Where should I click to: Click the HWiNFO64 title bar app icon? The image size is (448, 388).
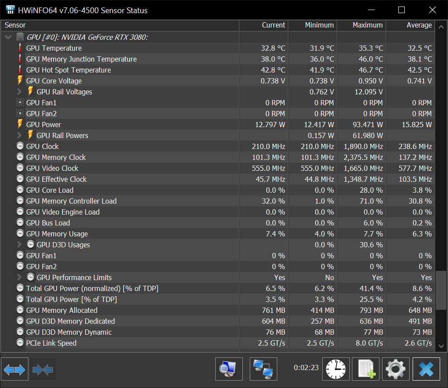point(10,10)
